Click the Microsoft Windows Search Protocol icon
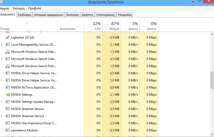214x137 pixels. click(7, 66)
